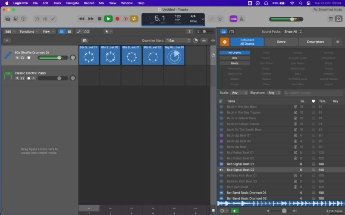
Task: Adjust the loop preview volume slider
Action: (x=282, y=211)
